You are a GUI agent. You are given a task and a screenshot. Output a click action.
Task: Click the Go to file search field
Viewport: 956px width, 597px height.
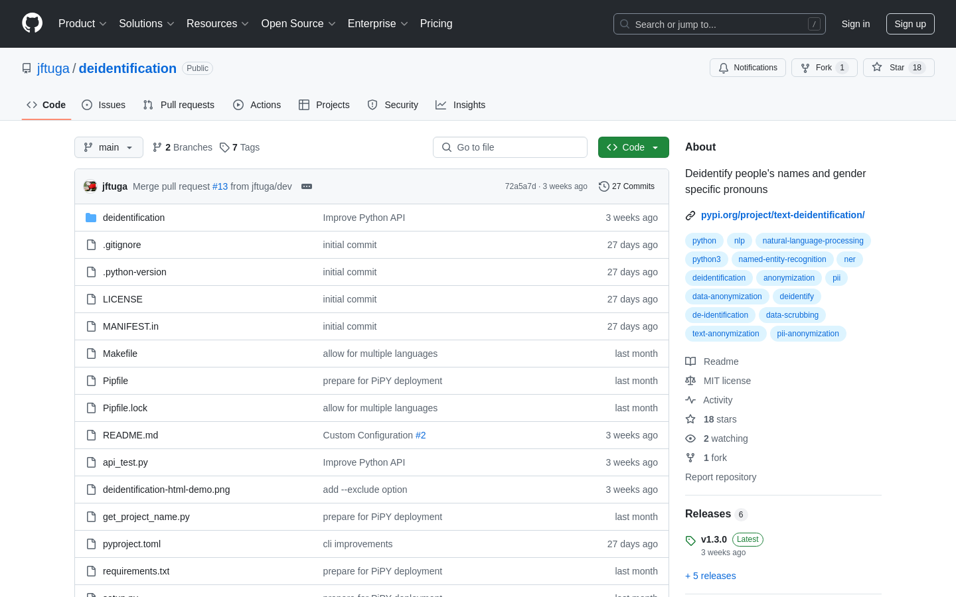click(510, 147)
